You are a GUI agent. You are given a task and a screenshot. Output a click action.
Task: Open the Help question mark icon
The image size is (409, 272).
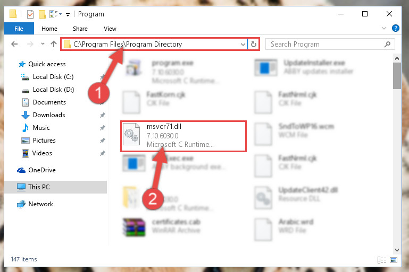[x=395, y=28]
